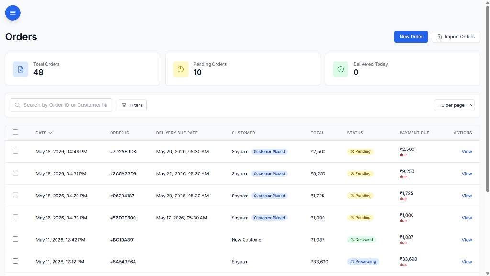View order #BC1DA891

point(467,240)
